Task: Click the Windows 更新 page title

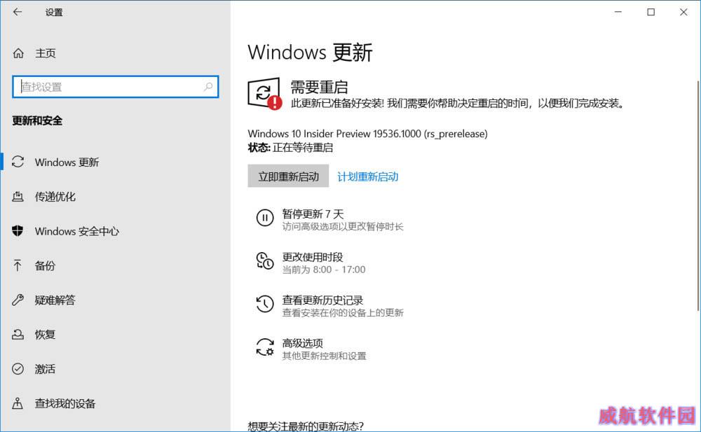Action: tap(311, 53)
